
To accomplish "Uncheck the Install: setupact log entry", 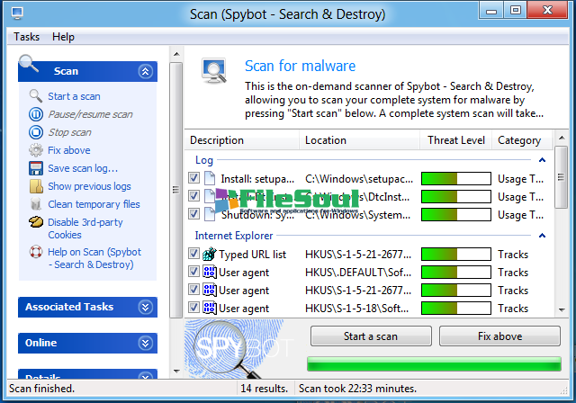I will pos(194,178).
